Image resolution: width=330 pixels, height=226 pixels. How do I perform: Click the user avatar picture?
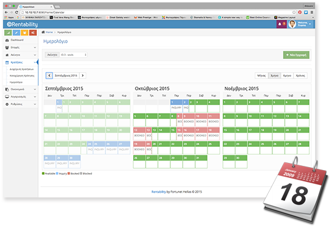tap(292, 24)
